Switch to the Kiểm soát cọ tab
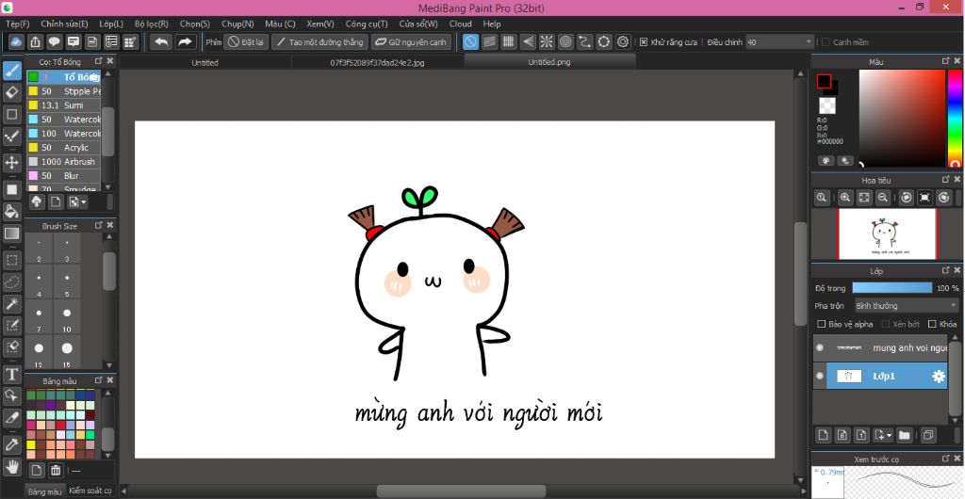 [90, 491]
